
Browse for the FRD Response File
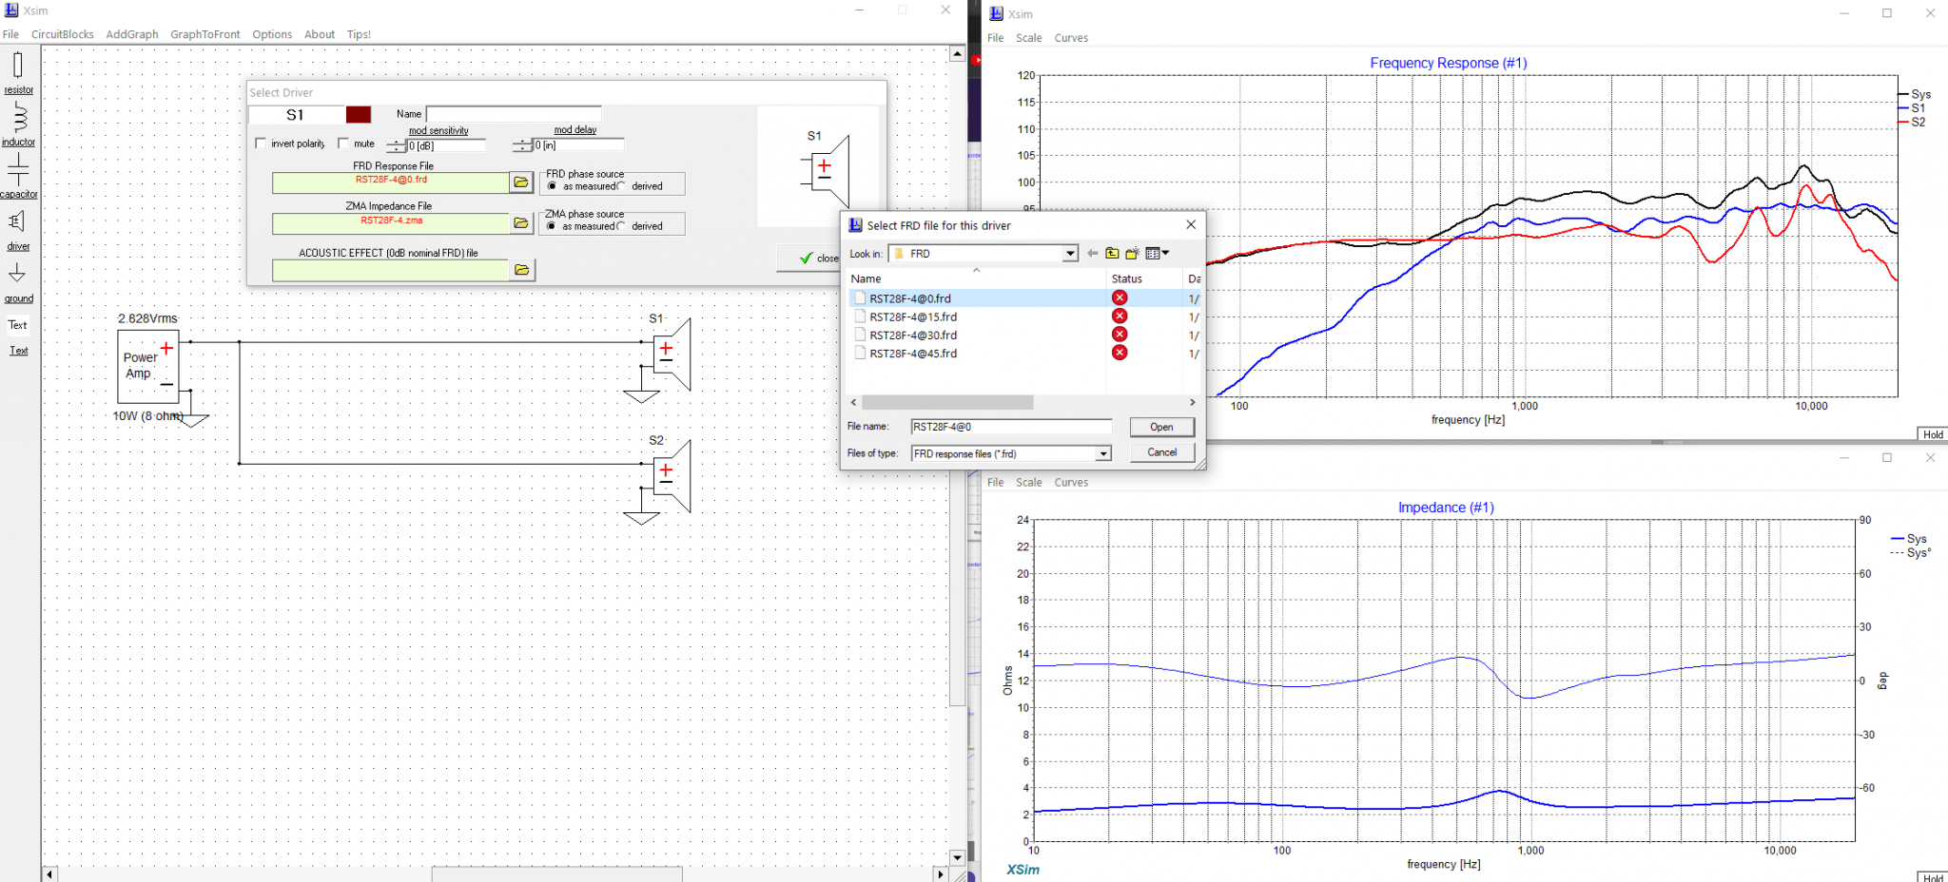click(x=521, y=182)
